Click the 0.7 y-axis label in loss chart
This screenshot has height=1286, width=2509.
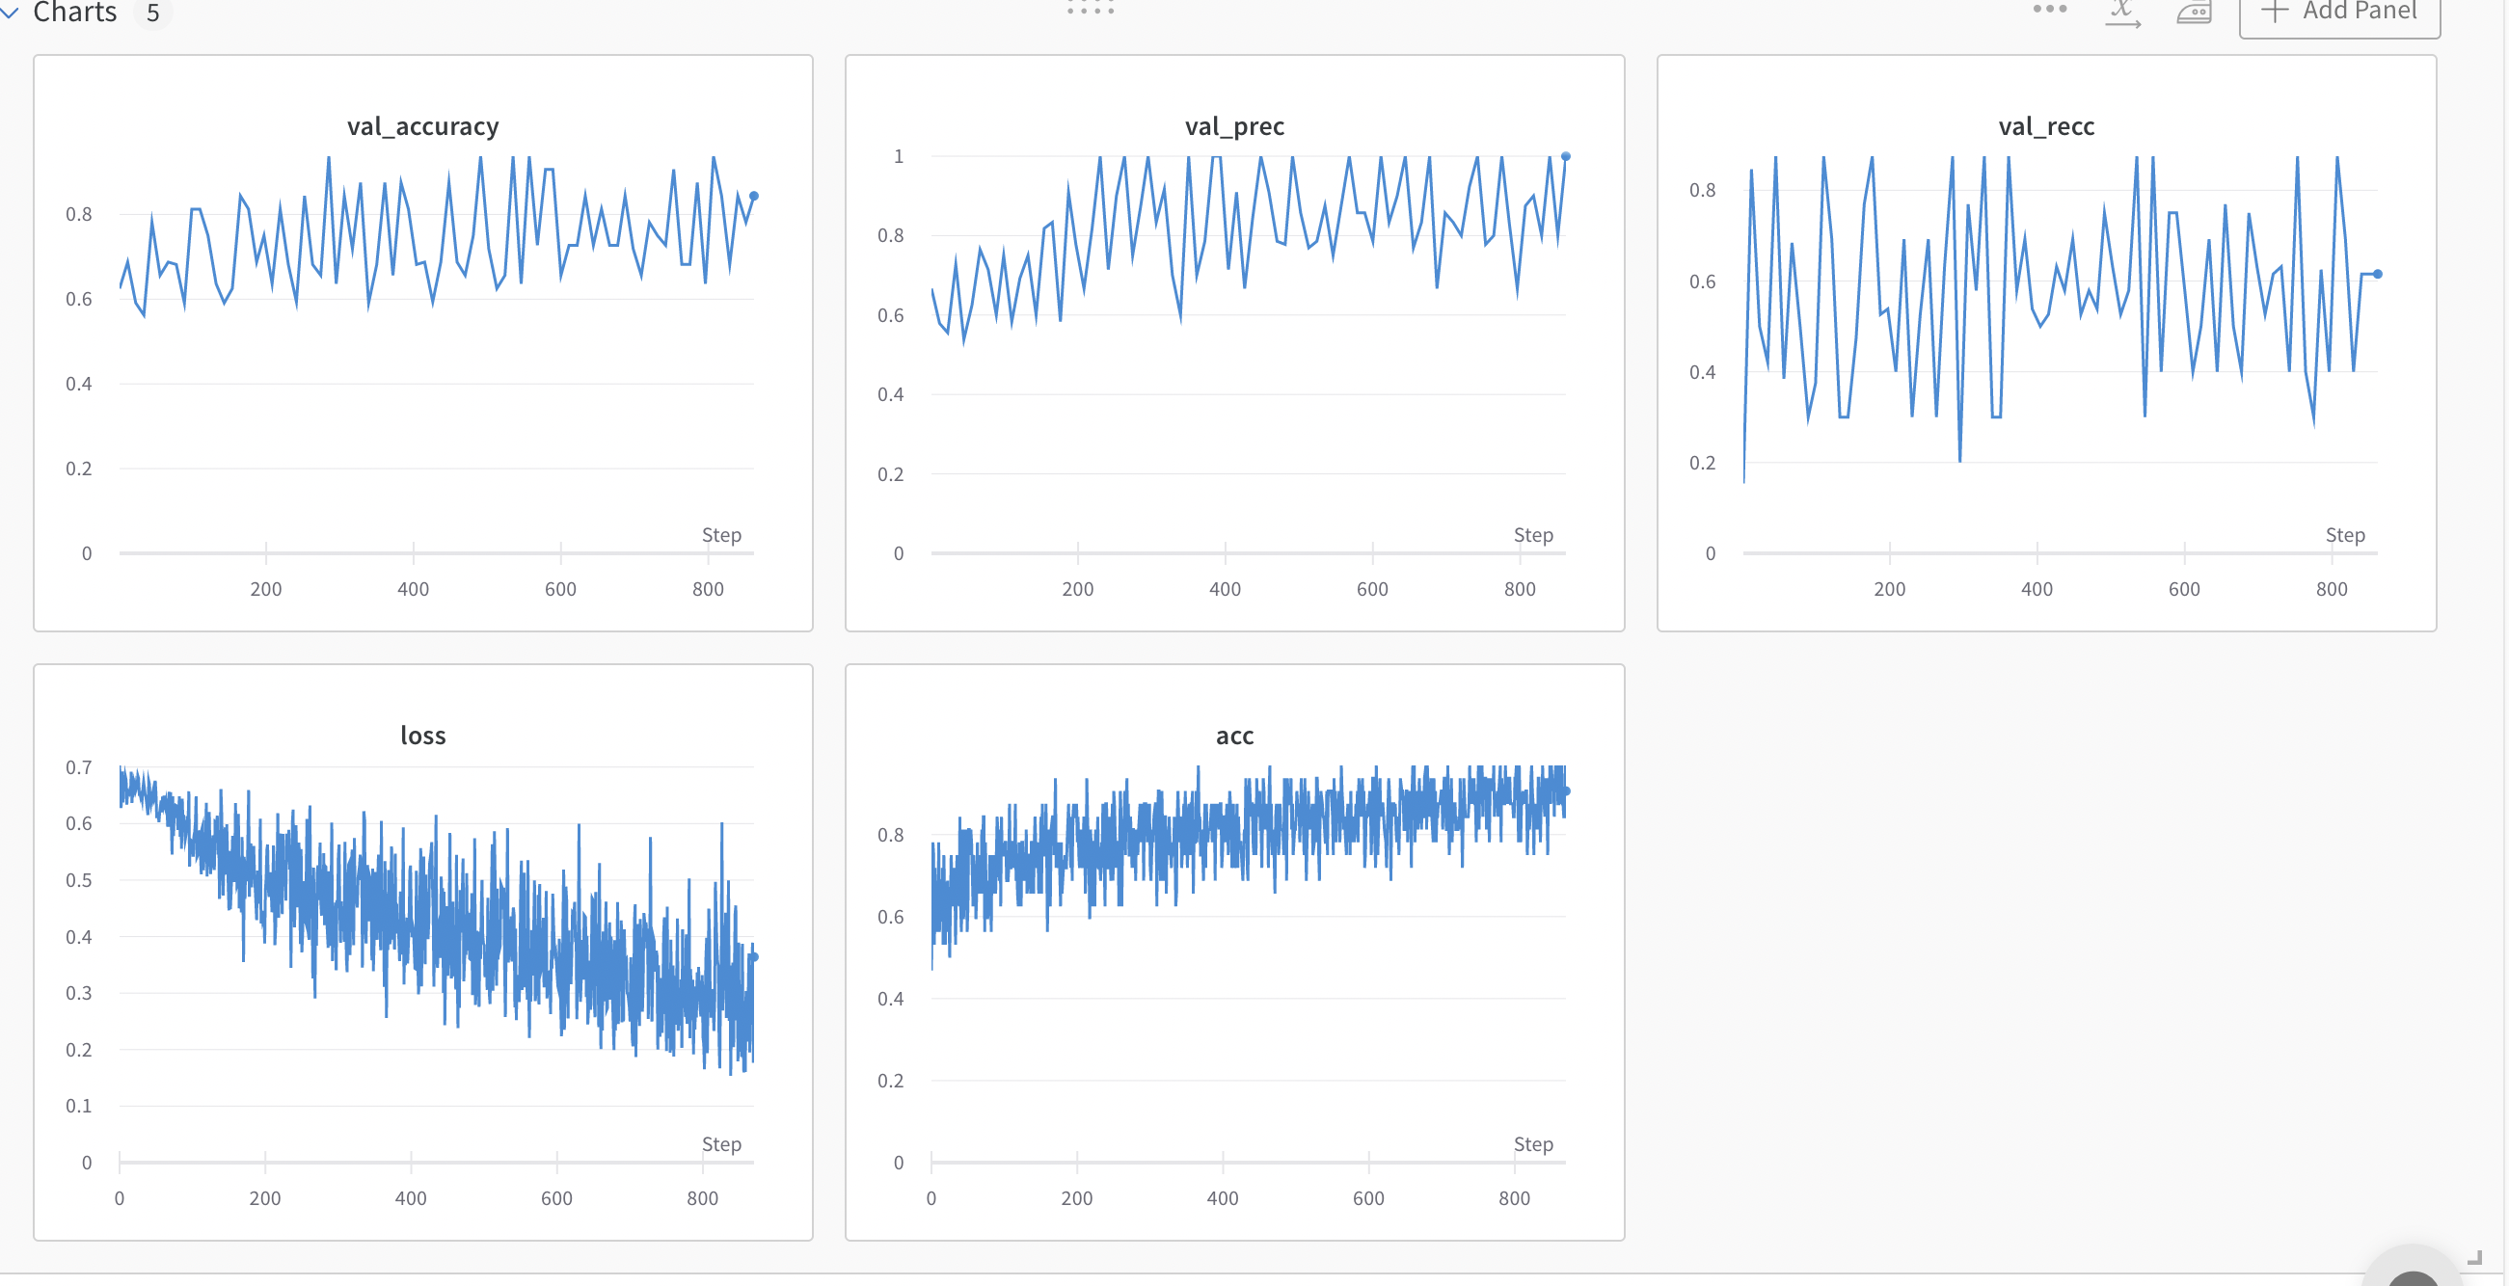[x=79, y=768]
